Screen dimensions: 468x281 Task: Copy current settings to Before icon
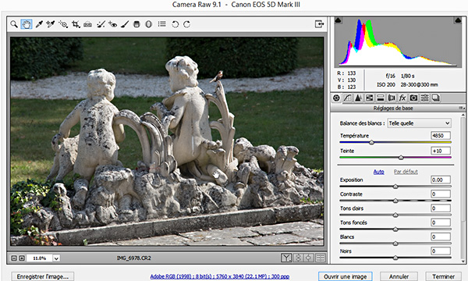click(309, 258)
